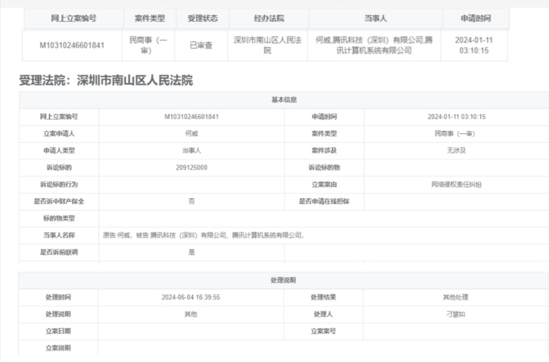Click the 立案申请人 label
The height and width of the screenshot is (362, 549).
coord(59,134)
